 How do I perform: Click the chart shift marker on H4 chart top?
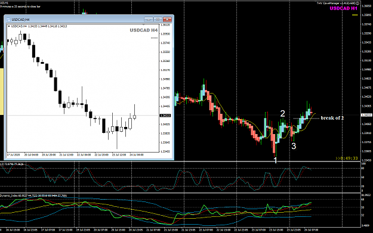pyautogui.click(x=143, y=24)
